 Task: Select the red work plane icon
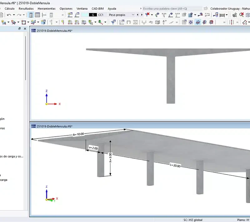click(x=211, y=22)
